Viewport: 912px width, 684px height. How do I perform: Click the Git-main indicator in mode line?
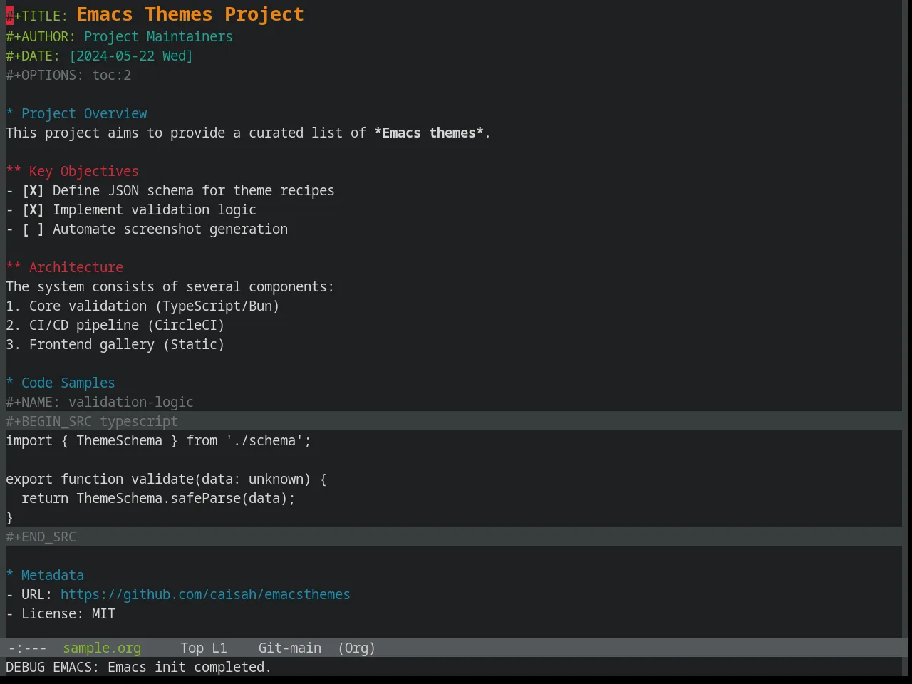click(289, 648)
